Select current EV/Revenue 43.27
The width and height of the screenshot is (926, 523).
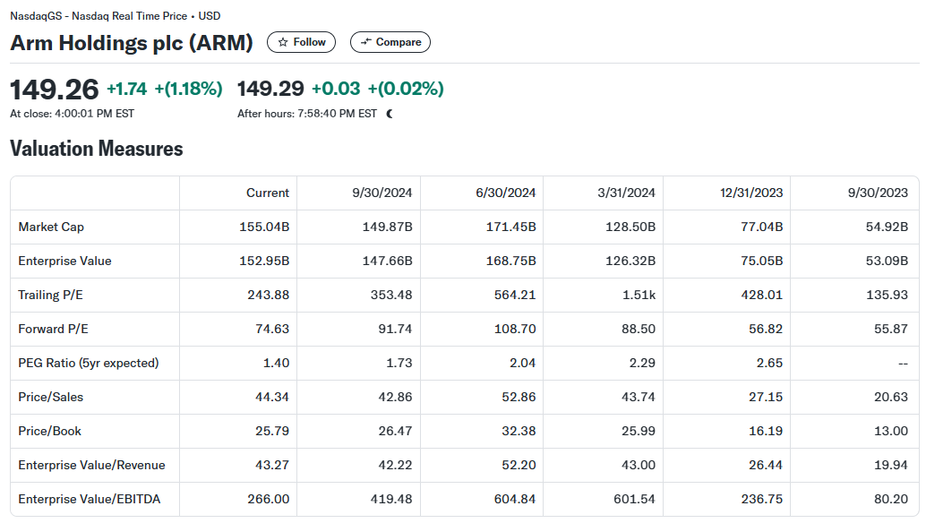(x=272, y=465)
